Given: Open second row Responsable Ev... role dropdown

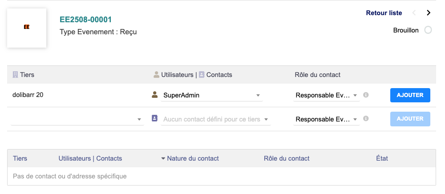Looking at the screenshot, I should click(x=326, y=119).
